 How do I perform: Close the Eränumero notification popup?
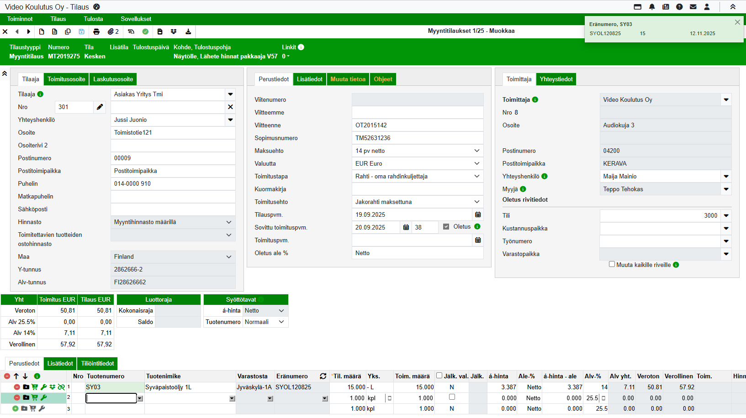(737, 22)
